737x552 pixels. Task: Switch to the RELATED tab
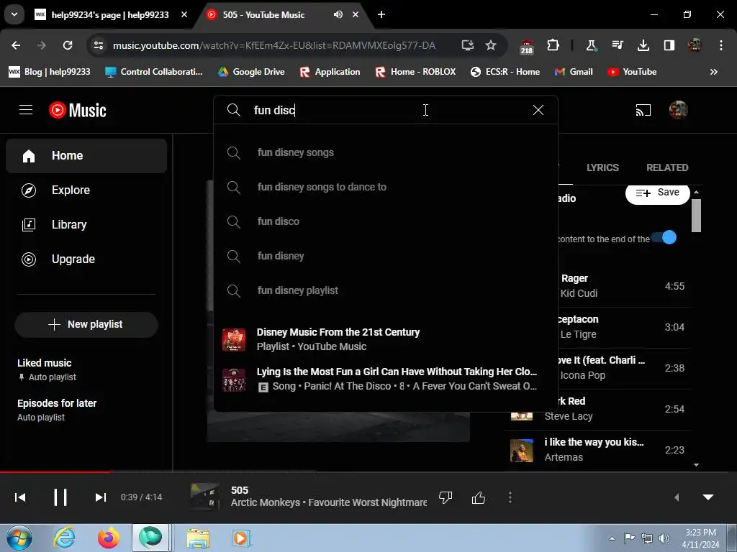(667, 167)
